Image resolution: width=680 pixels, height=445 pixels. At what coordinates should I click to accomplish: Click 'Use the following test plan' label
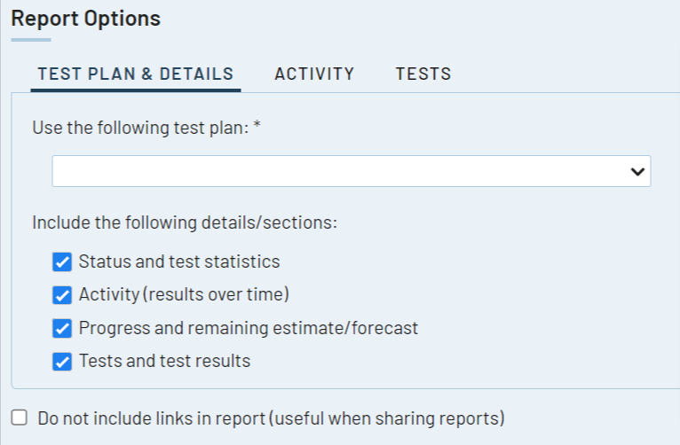pyautogui.click(x=141, y=128)
